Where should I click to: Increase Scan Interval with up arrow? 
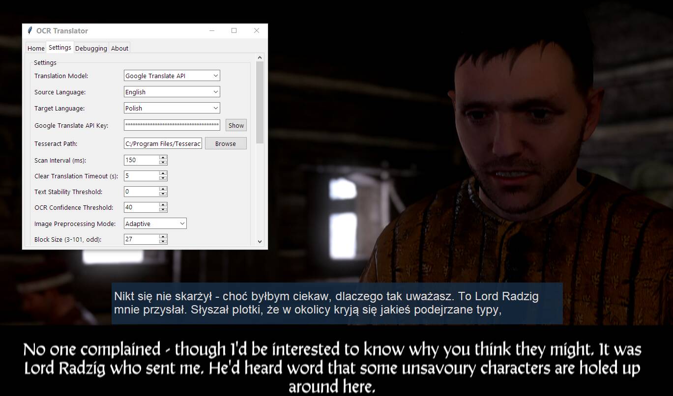click(163, 158)
